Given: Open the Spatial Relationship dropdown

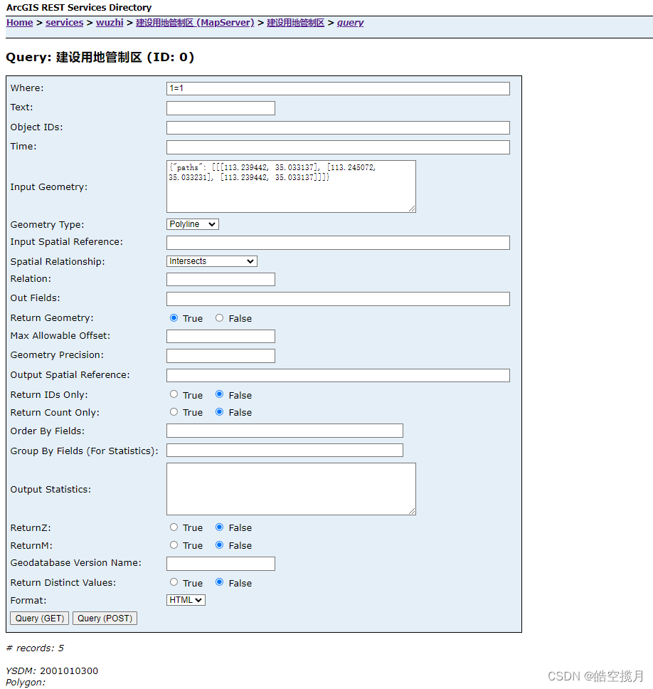Looking at the screenshot, I should [212, 261].
